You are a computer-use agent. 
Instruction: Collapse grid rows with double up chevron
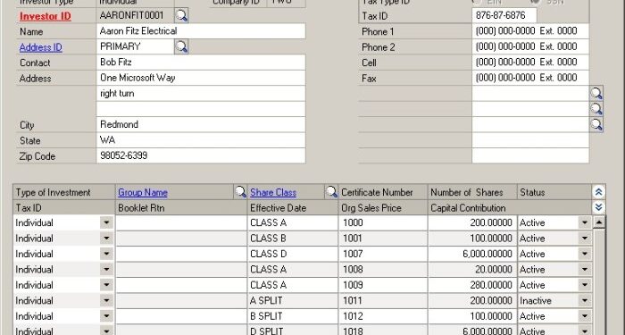598,192
